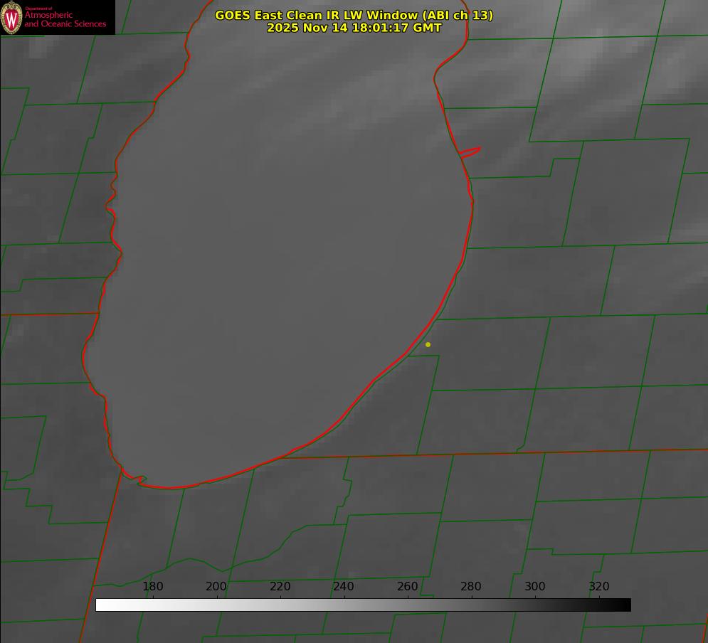
Task: Click the black right end of the colorbar
Action: coord(625,605)
